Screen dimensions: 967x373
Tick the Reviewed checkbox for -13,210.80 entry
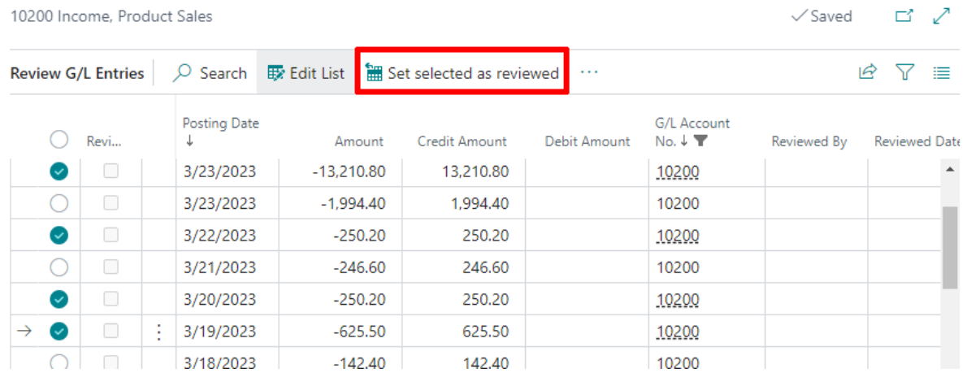click(111, 172)
